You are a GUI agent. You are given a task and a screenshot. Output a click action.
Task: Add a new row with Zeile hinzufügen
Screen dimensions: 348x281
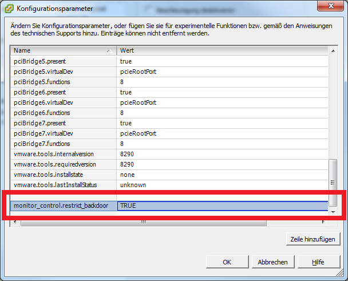[x=313, y=239]
